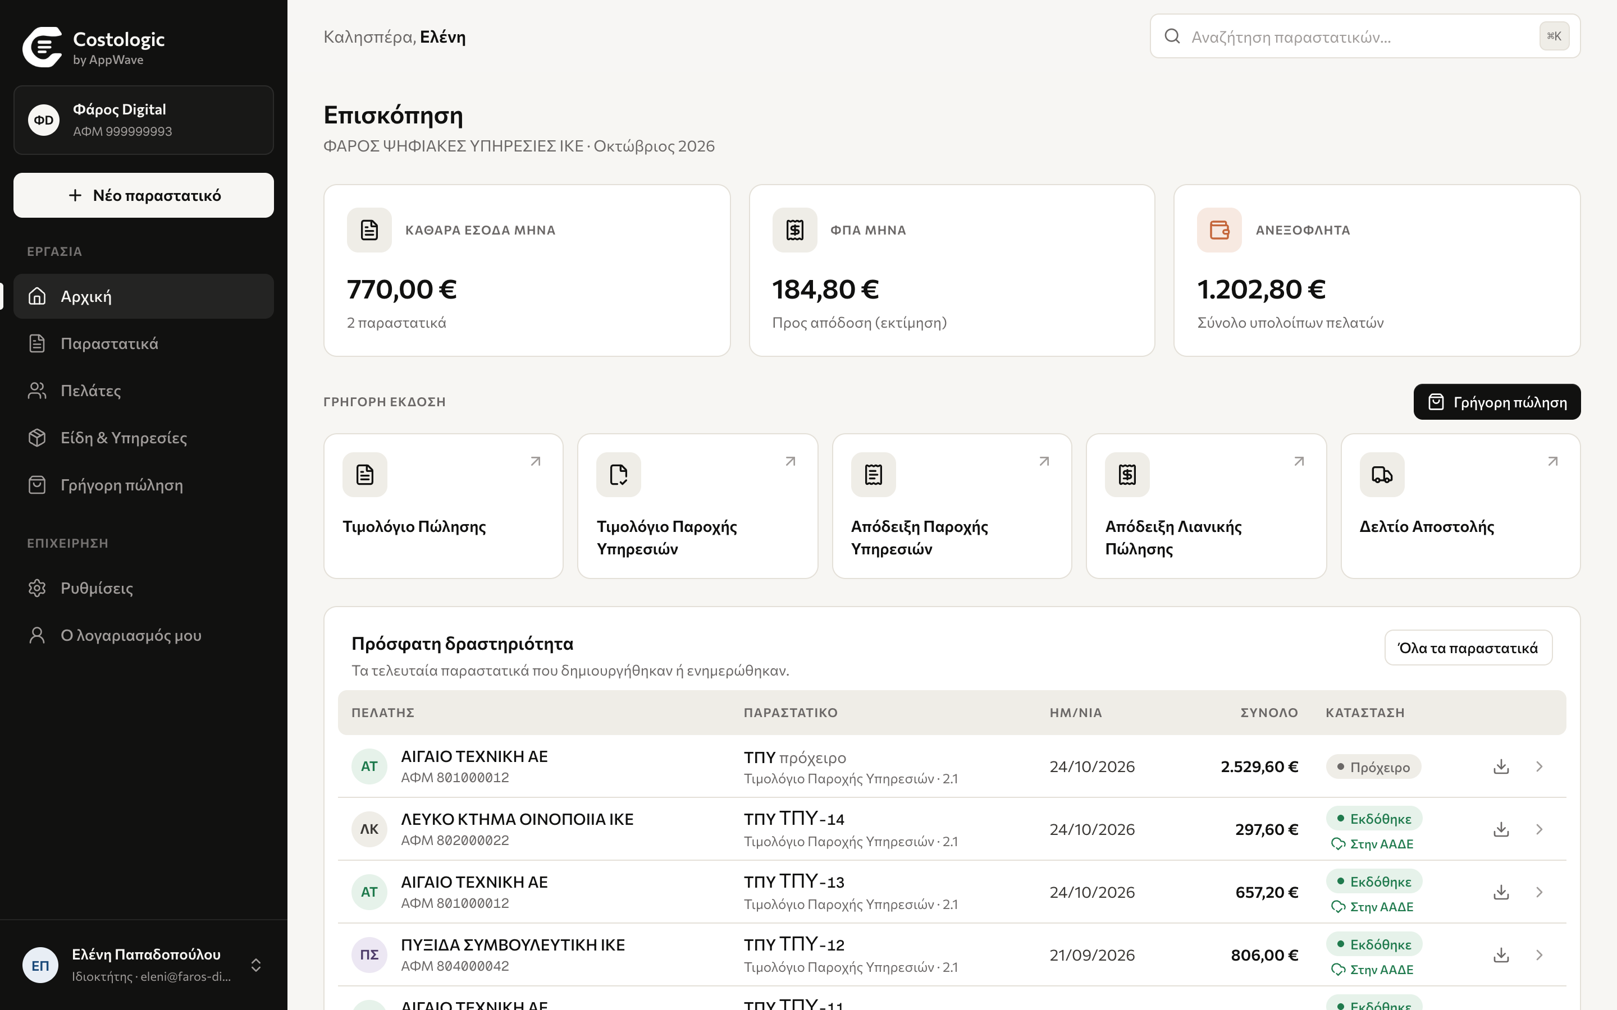Screen dimensions: 1617x1010
Task: Click the Στην ΑΑΔΕ status on ΤΠΥ-13 row
Action: [x=1372, y=906]
